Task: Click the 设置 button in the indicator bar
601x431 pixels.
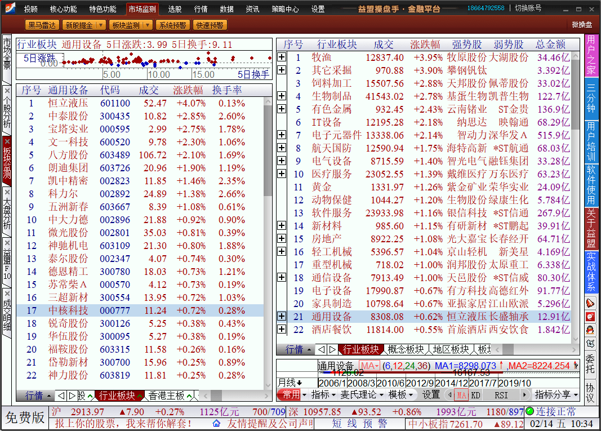Action: tap(431, 394)
